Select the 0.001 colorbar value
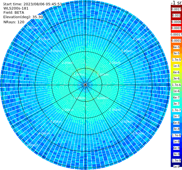The height and width of the screenshot is (170, 182). [x=176, y=16]
